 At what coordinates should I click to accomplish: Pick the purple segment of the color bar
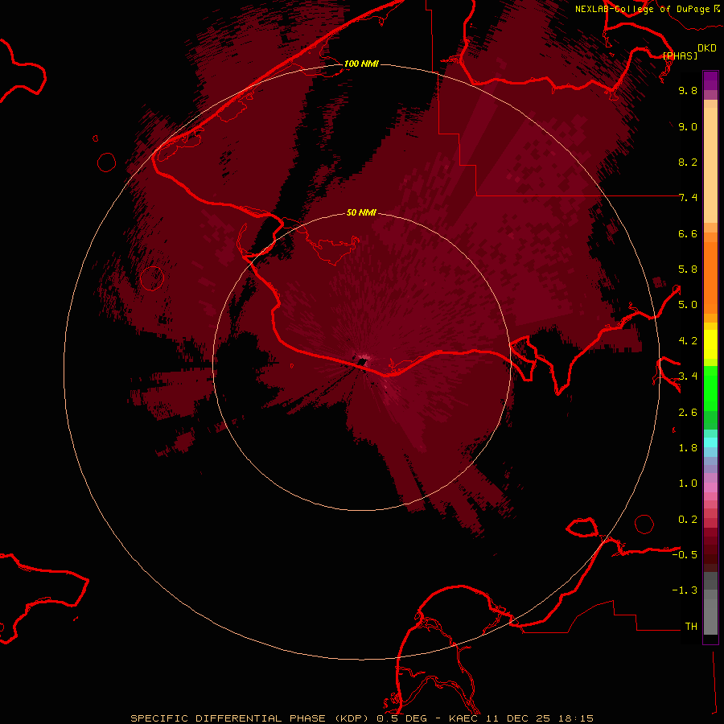click(710, 80)
